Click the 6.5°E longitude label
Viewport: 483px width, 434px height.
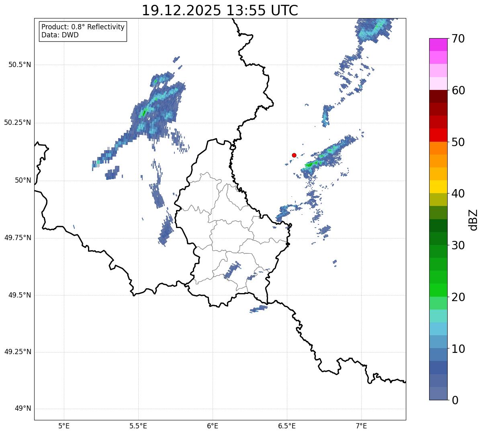point(287,426)
